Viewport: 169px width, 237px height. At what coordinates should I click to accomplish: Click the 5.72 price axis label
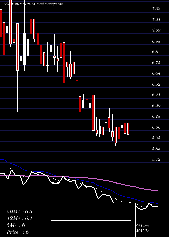click(156, 159)
